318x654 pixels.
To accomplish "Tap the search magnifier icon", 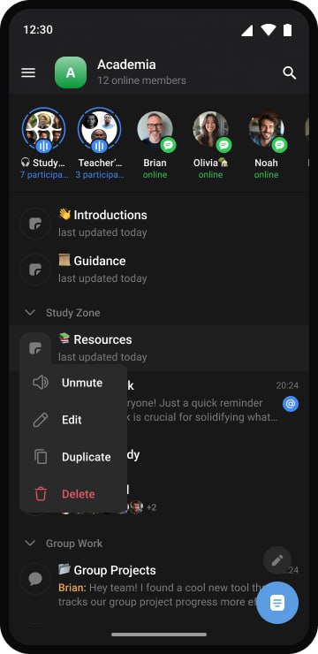I will tap(289, 73).
